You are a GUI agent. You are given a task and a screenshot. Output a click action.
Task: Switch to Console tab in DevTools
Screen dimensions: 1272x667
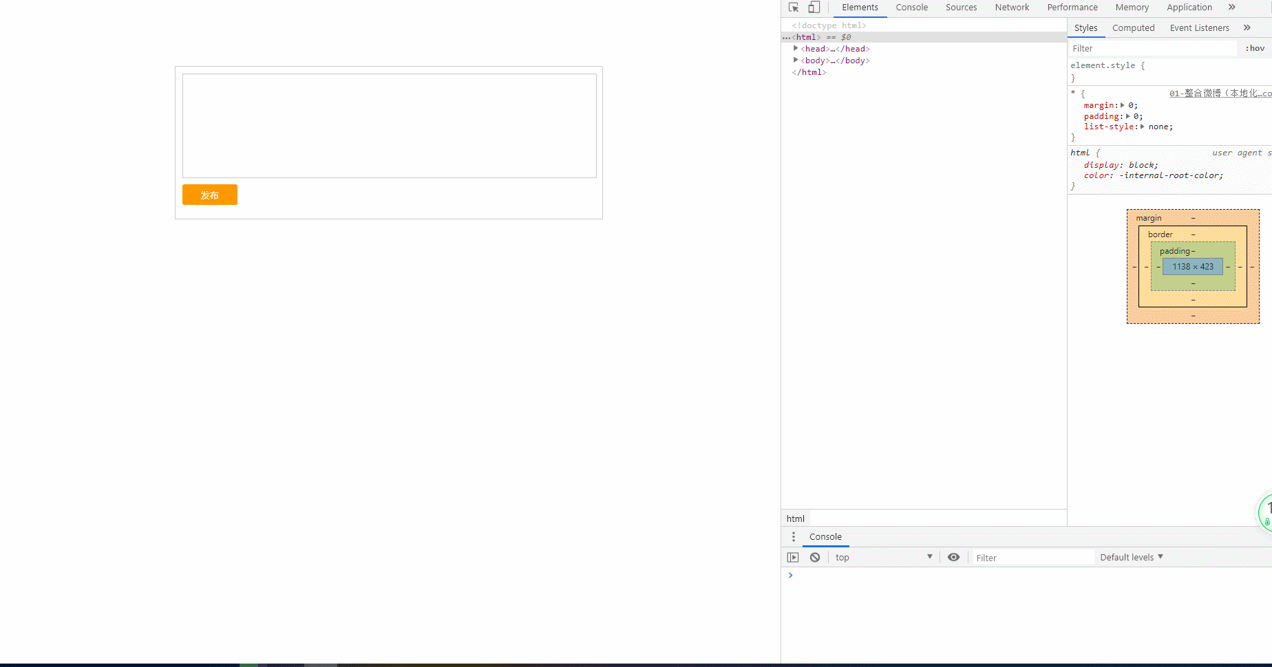tap(912, 8)
